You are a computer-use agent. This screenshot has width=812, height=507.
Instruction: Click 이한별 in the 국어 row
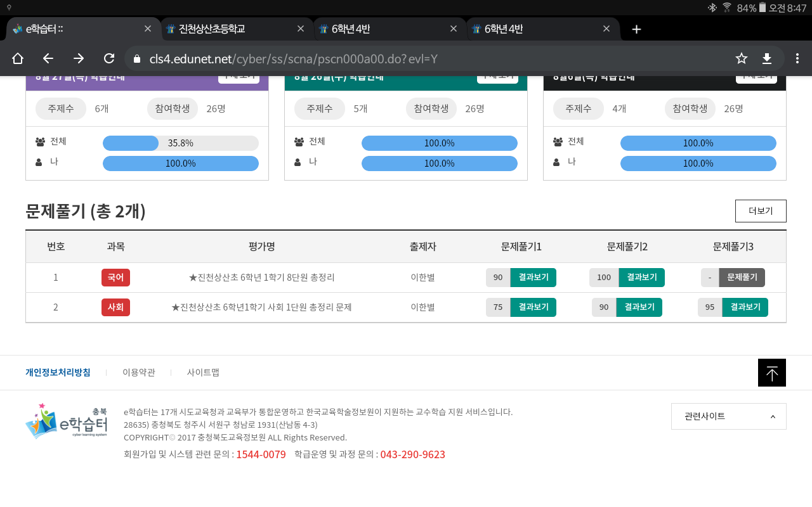[423, 278]
